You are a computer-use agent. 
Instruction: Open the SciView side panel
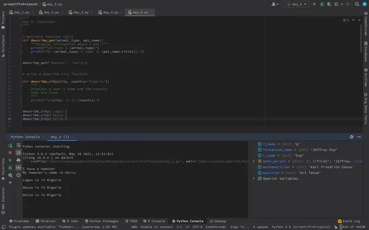click(366, 77)
